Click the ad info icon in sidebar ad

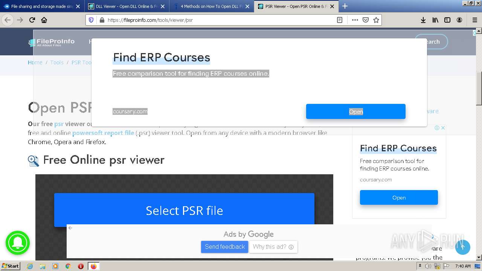pos(437,128)
